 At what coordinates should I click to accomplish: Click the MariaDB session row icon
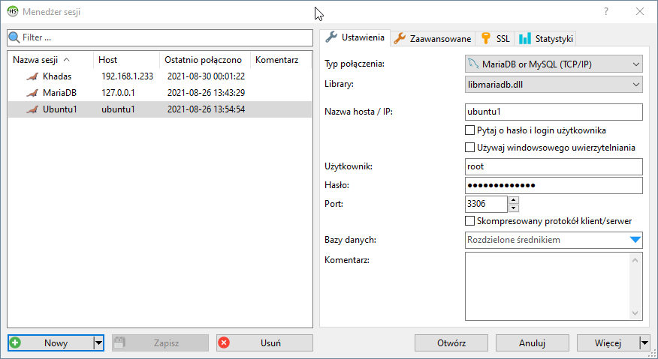point(31,93)
